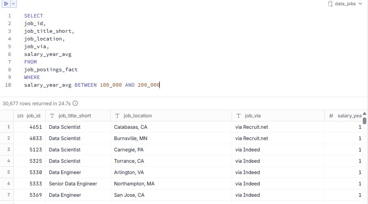368x204 pixels.
Task: Select job_id cell 5330
Action: (x=30, y=172)
